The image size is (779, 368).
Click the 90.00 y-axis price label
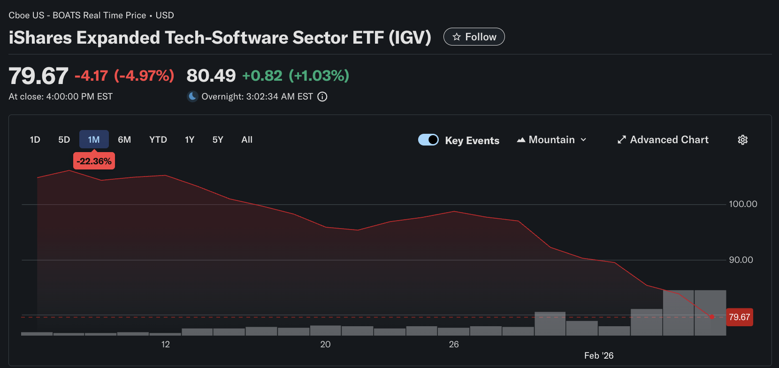(x=741, y=260)
